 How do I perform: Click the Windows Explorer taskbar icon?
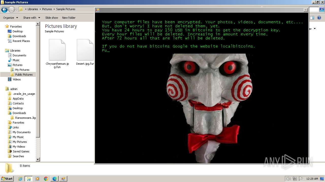pos(28,179)
